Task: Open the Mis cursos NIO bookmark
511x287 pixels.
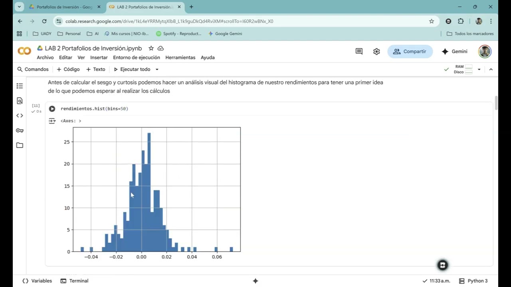Action: tap(126, 34)
